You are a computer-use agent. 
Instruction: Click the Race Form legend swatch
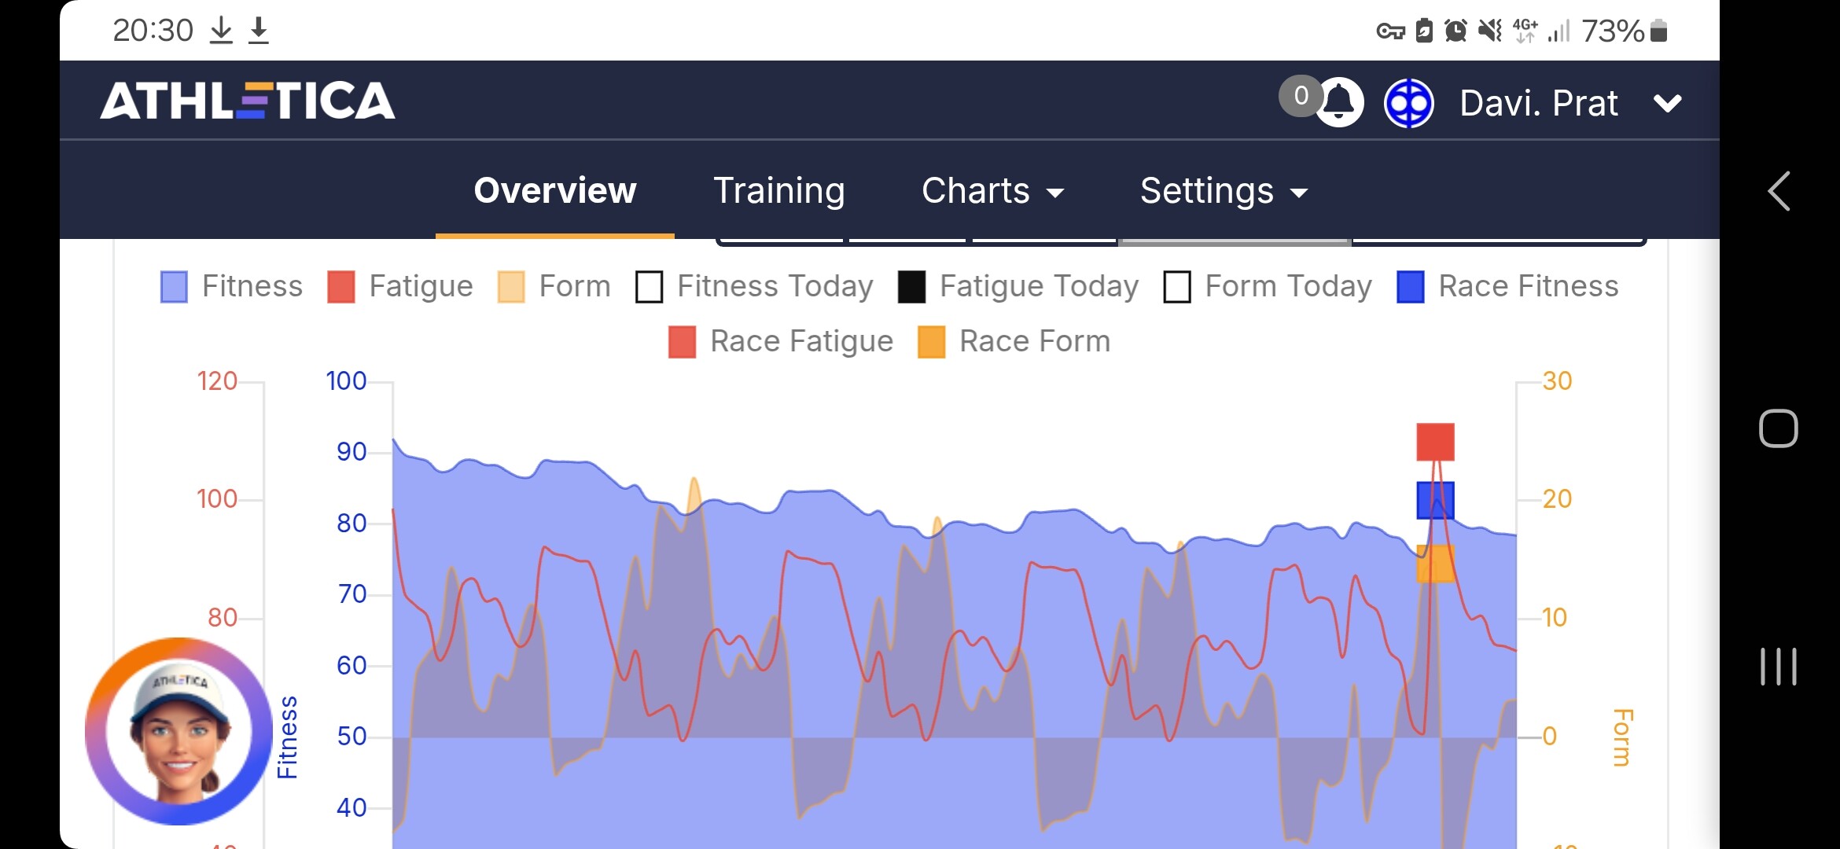pos(932,342)
